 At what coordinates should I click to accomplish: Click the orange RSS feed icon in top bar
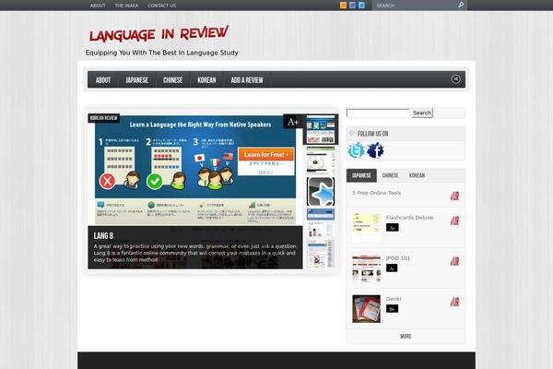tap(343, 5)
